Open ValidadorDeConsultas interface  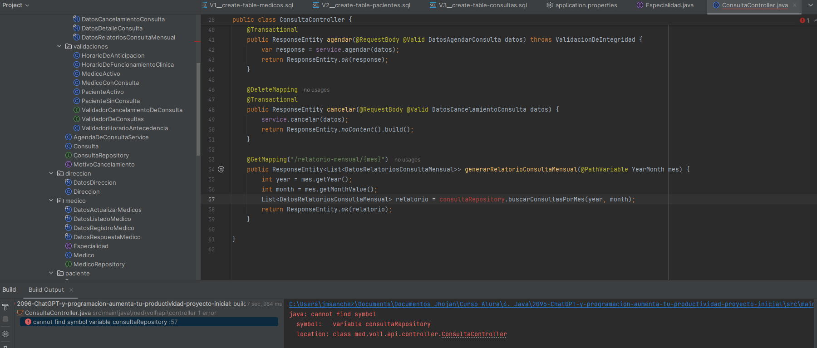[x=113, y=119]
